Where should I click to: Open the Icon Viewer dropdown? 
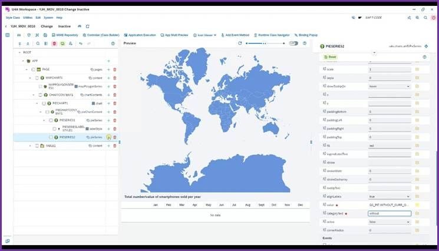click(204, 35)
